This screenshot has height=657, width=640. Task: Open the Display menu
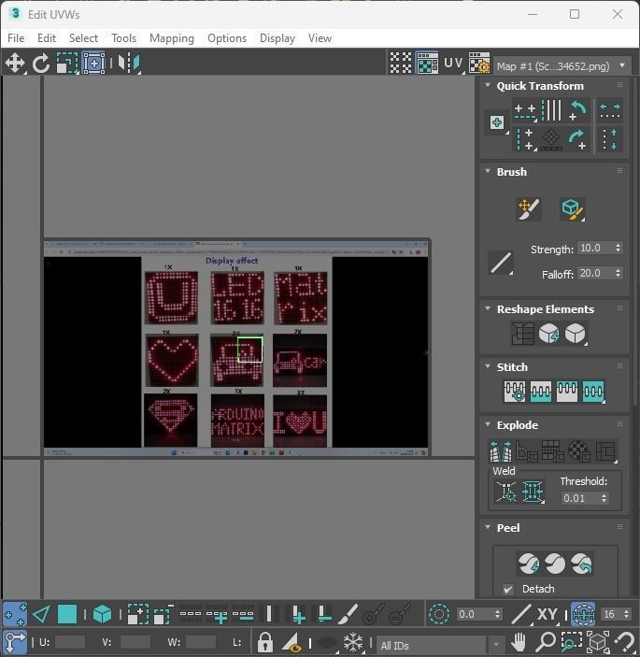click(277, 38)
